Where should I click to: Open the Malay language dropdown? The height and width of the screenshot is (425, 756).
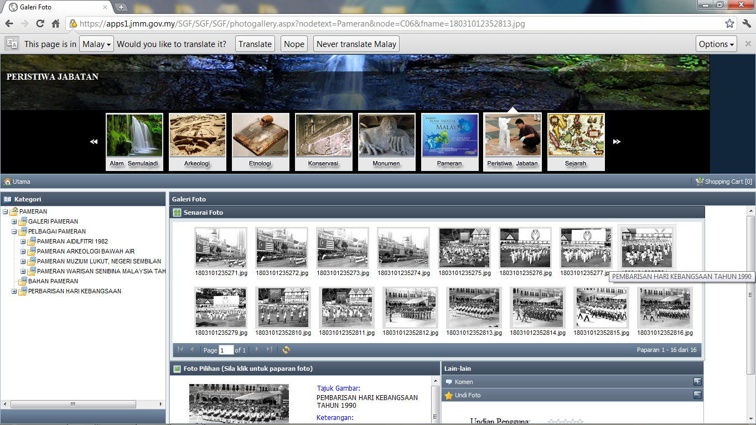(x=96, y=44)
